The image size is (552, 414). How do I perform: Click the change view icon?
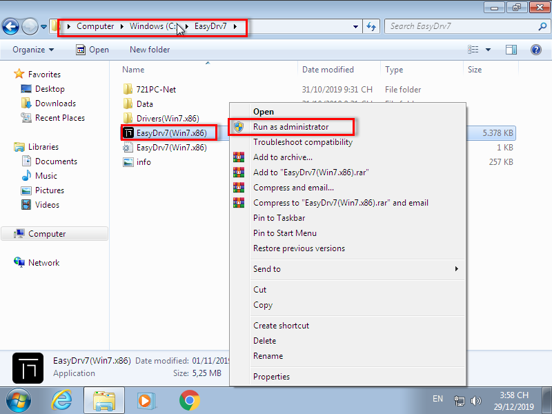(473, 50)
